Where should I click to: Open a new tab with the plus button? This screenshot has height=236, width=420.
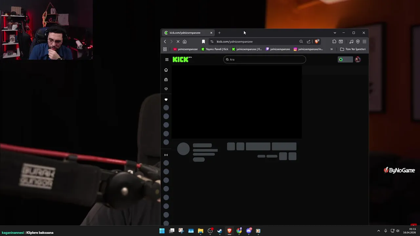pyautogui.click(x=220, y=33)
